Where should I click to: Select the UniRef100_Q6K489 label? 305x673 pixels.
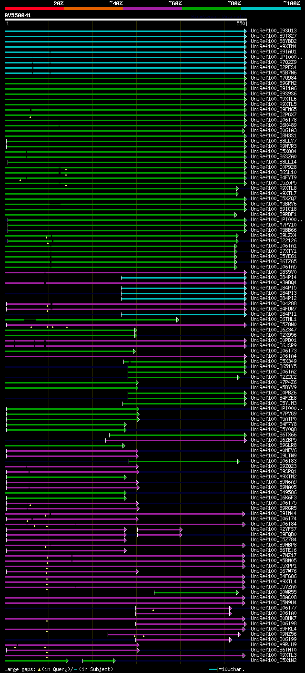click(x=274, y=125)
